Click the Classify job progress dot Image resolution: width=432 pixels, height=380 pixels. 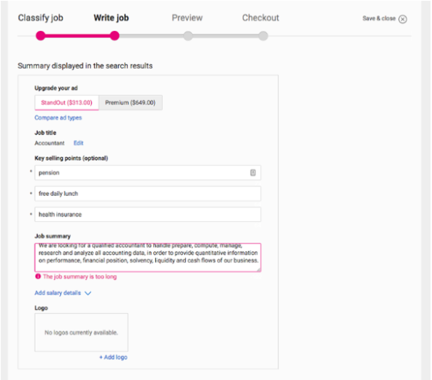41,35
